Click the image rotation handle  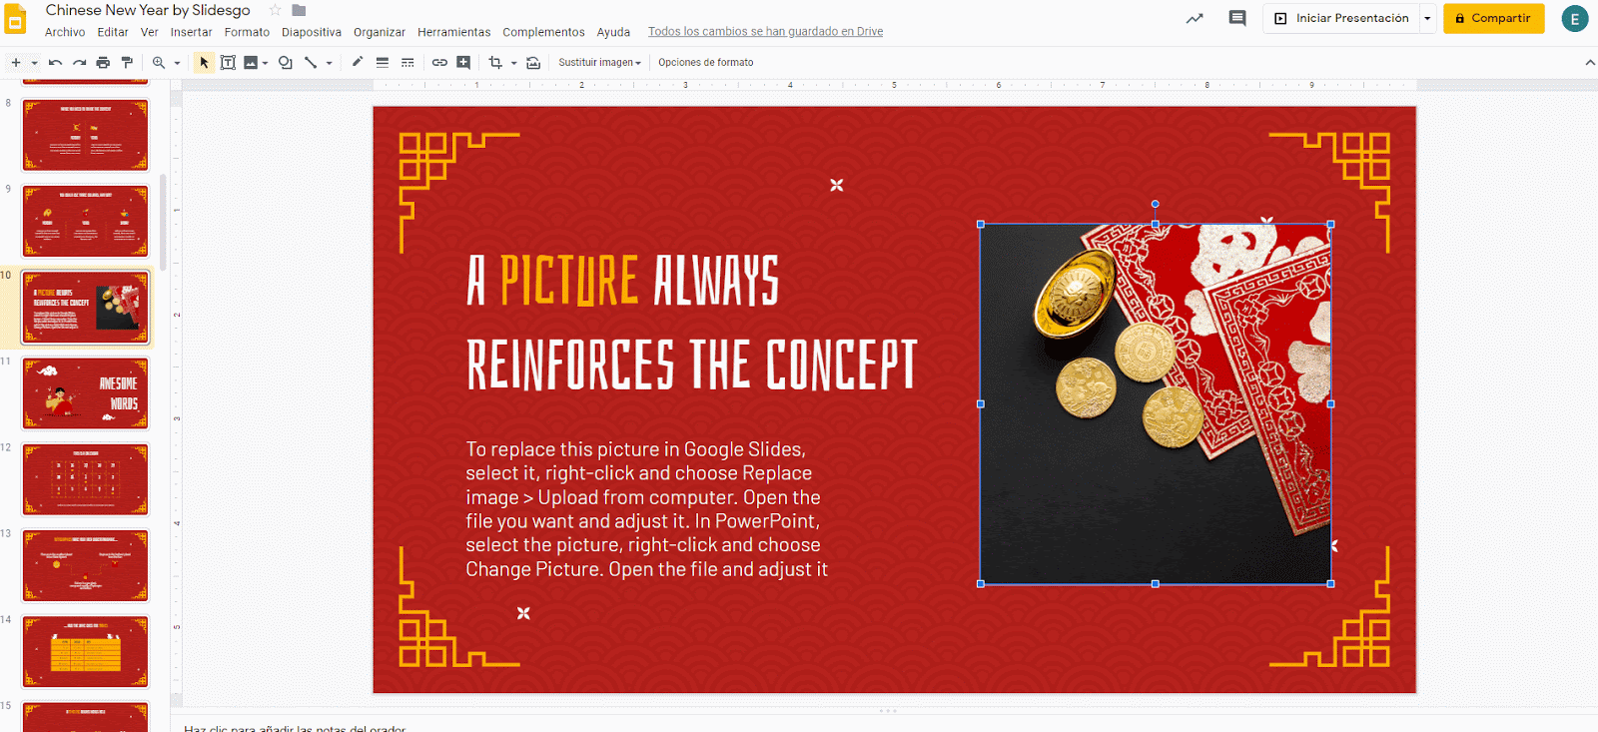[x=1156, y=204]
